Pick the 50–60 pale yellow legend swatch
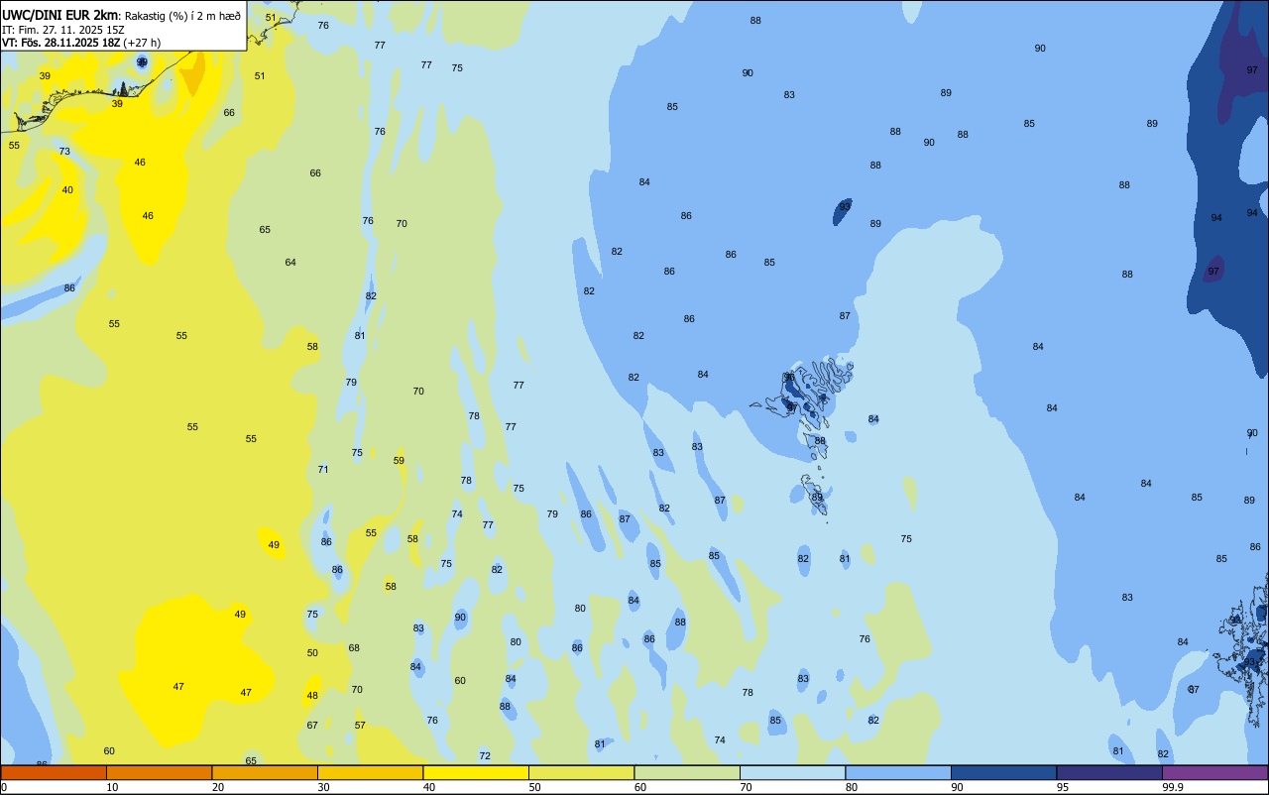The image size is (1269, 795). pos(581,772)
